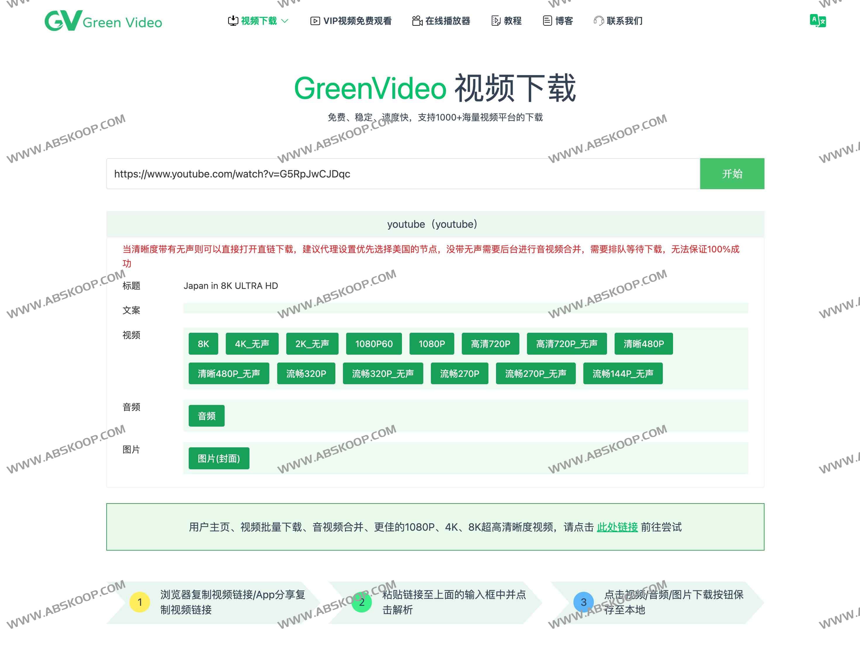Click the green 开始 button

coord(732,174)
